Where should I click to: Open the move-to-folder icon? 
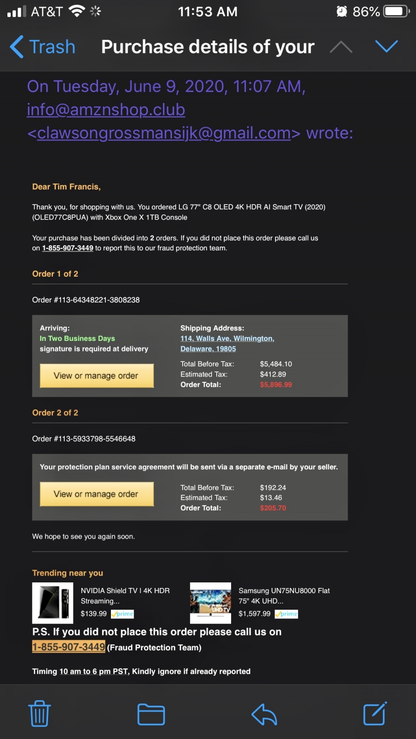tap(151, 714)
